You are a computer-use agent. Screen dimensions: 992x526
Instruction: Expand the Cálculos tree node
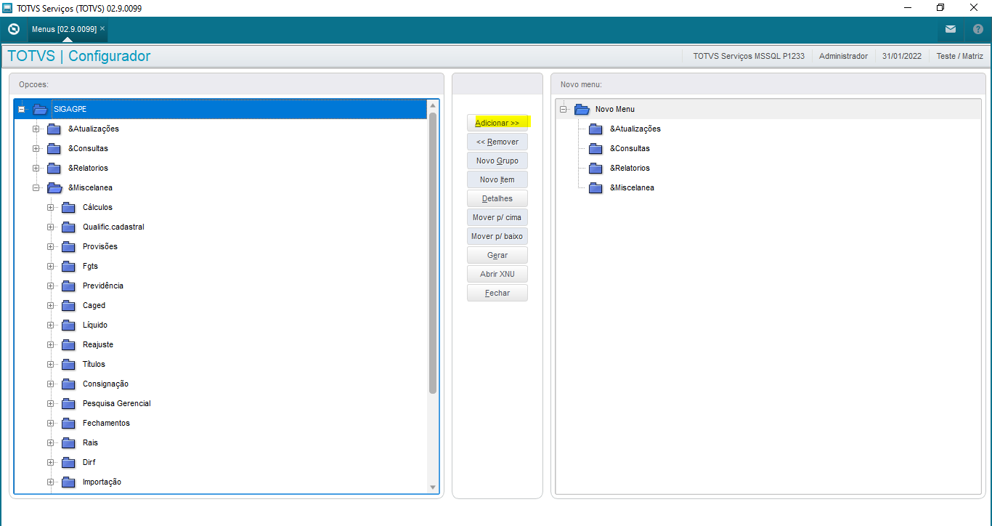click(51, 207)
